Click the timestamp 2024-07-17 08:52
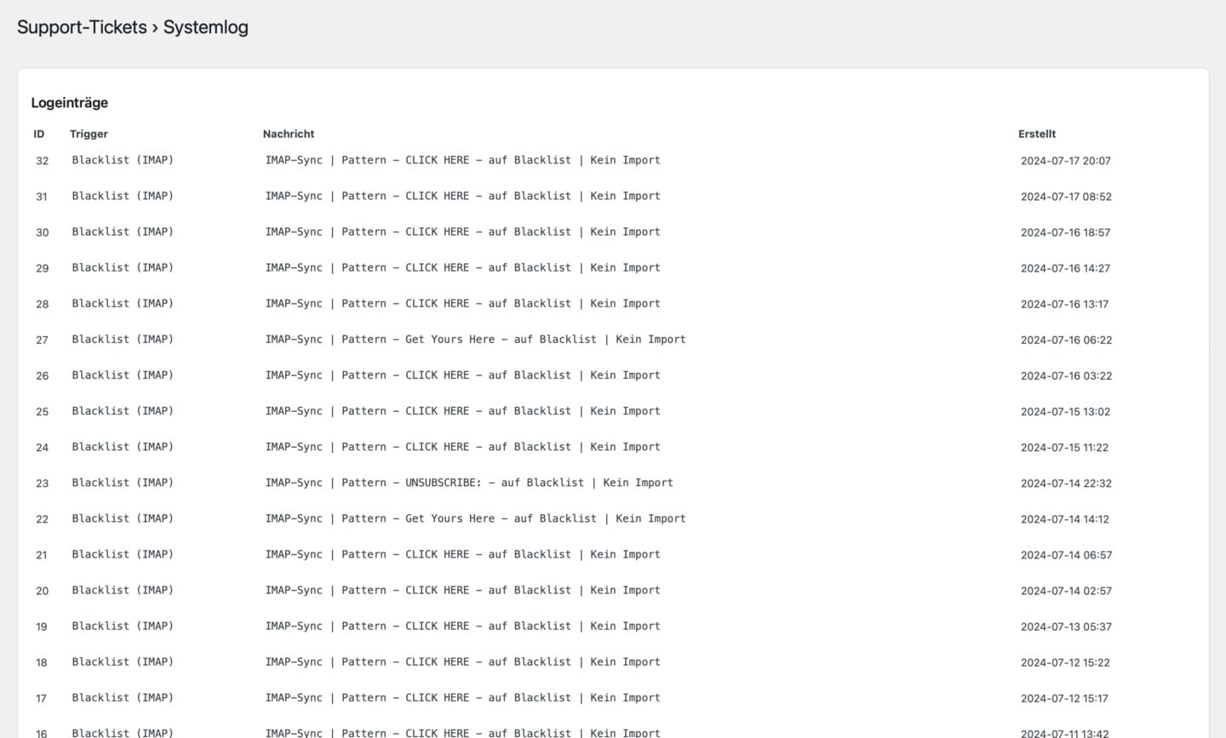This screenshot has height=738, width=1226. coord(1066,197)
